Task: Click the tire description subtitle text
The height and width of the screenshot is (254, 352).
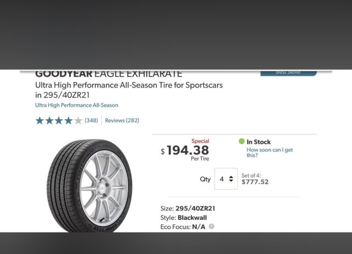Action: point(129,90)
